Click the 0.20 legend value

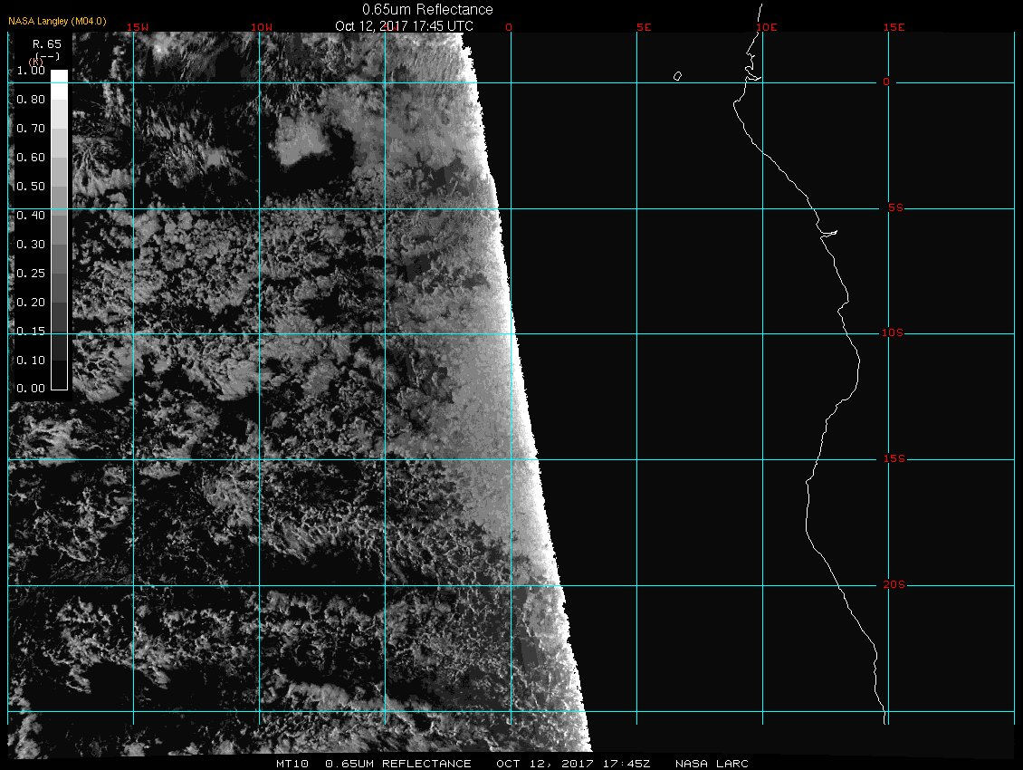(x=31, y=303)
